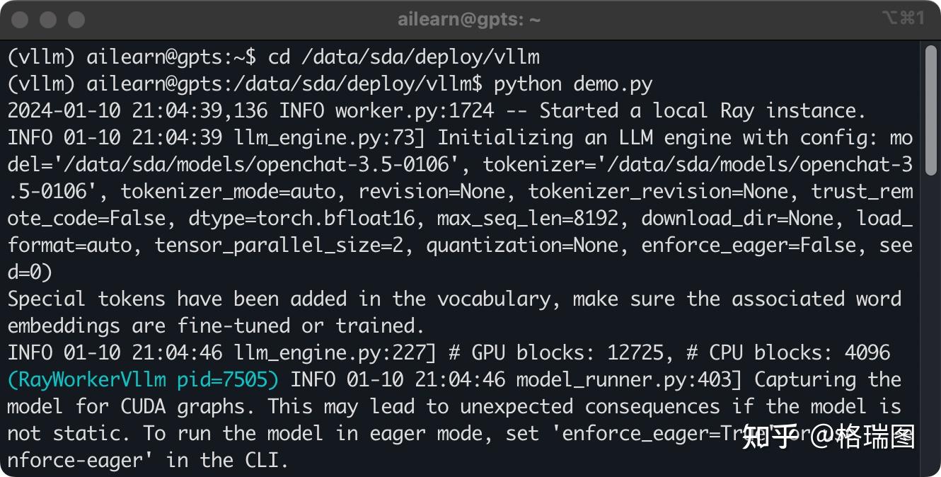Click the 知乎 @格瑞图 watermark

[x=828, y=437]
